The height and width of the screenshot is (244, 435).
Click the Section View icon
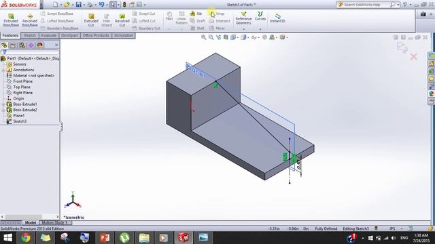226,37
